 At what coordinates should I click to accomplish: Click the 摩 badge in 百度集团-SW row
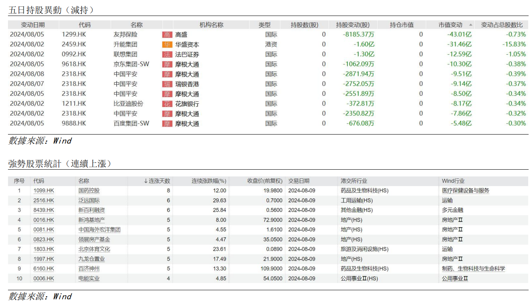167,124
